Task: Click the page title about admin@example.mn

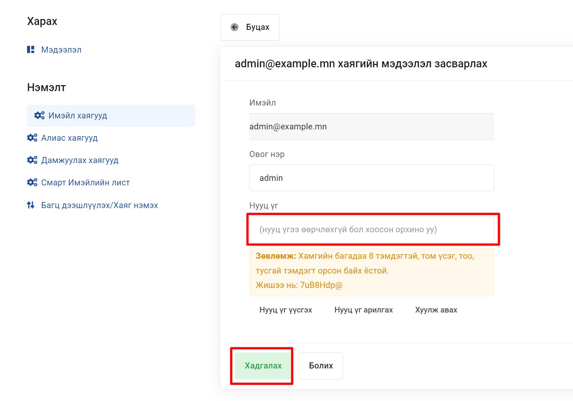Action: coord(361,64)
